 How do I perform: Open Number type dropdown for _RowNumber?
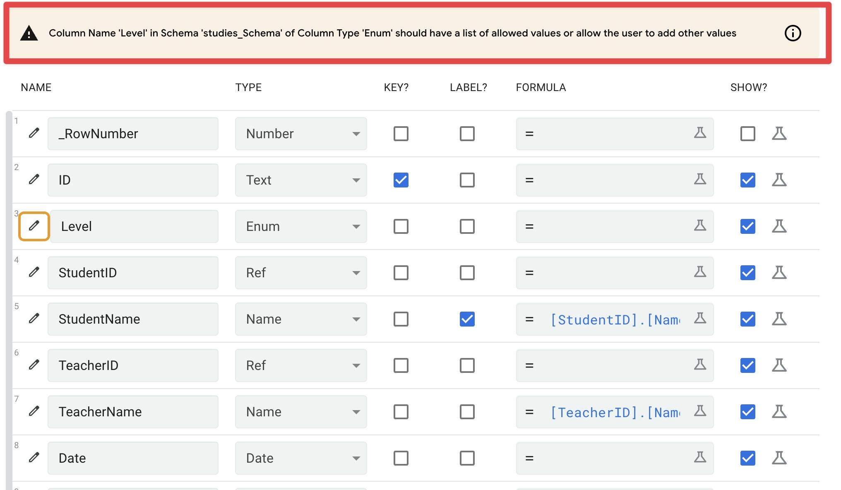click(300, 134)
